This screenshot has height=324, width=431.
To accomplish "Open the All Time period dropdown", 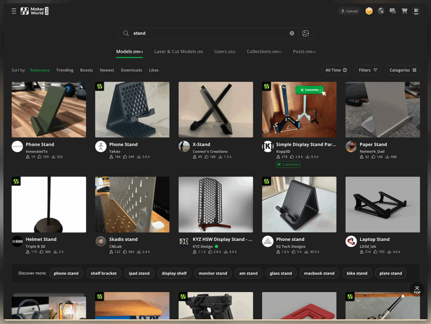I will [336, 70].
